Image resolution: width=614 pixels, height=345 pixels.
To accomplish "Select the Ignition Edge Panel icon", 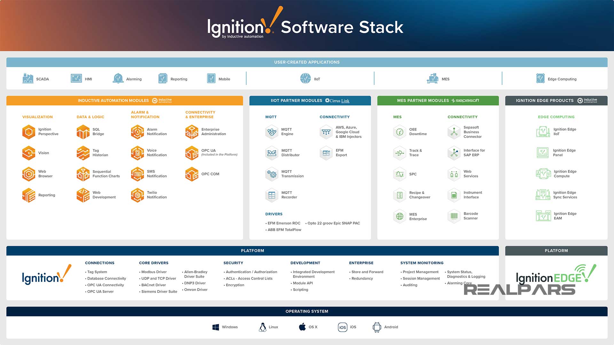I will pos(543,153).
